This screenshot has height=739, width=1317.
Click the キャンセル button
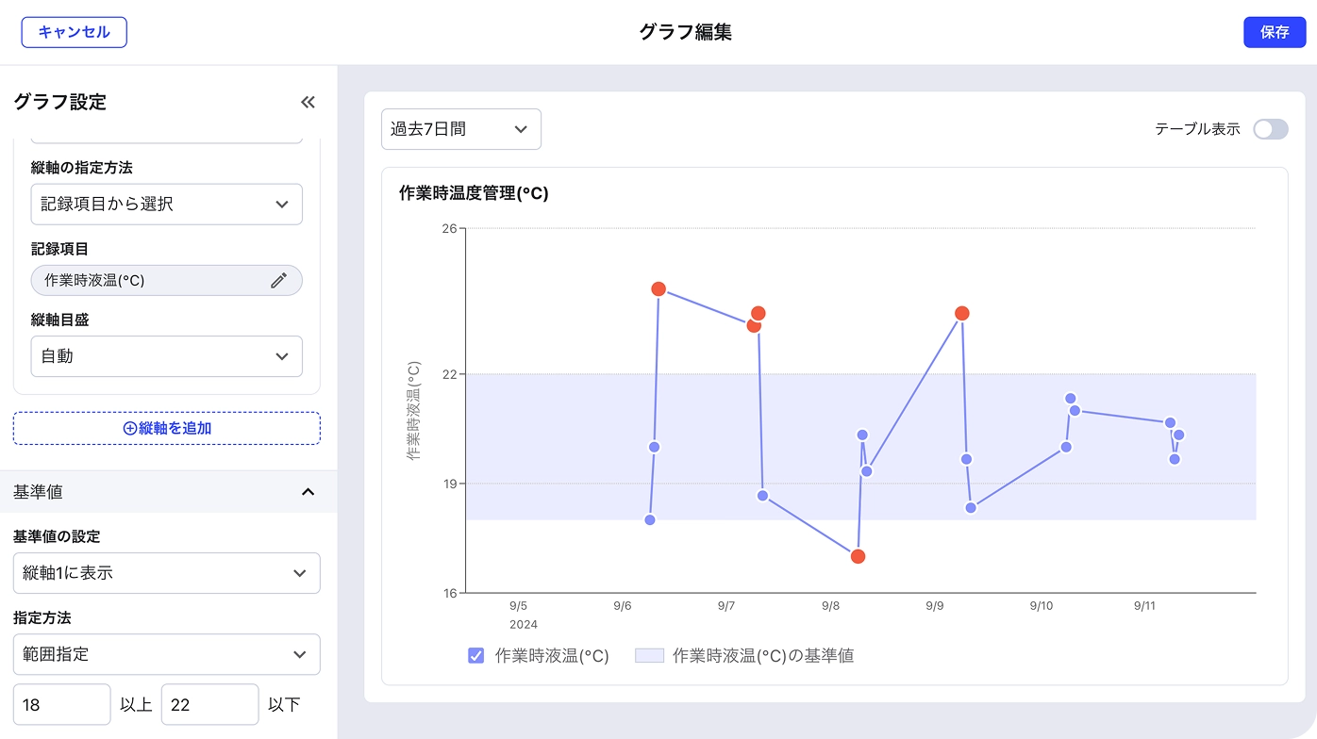74,32
